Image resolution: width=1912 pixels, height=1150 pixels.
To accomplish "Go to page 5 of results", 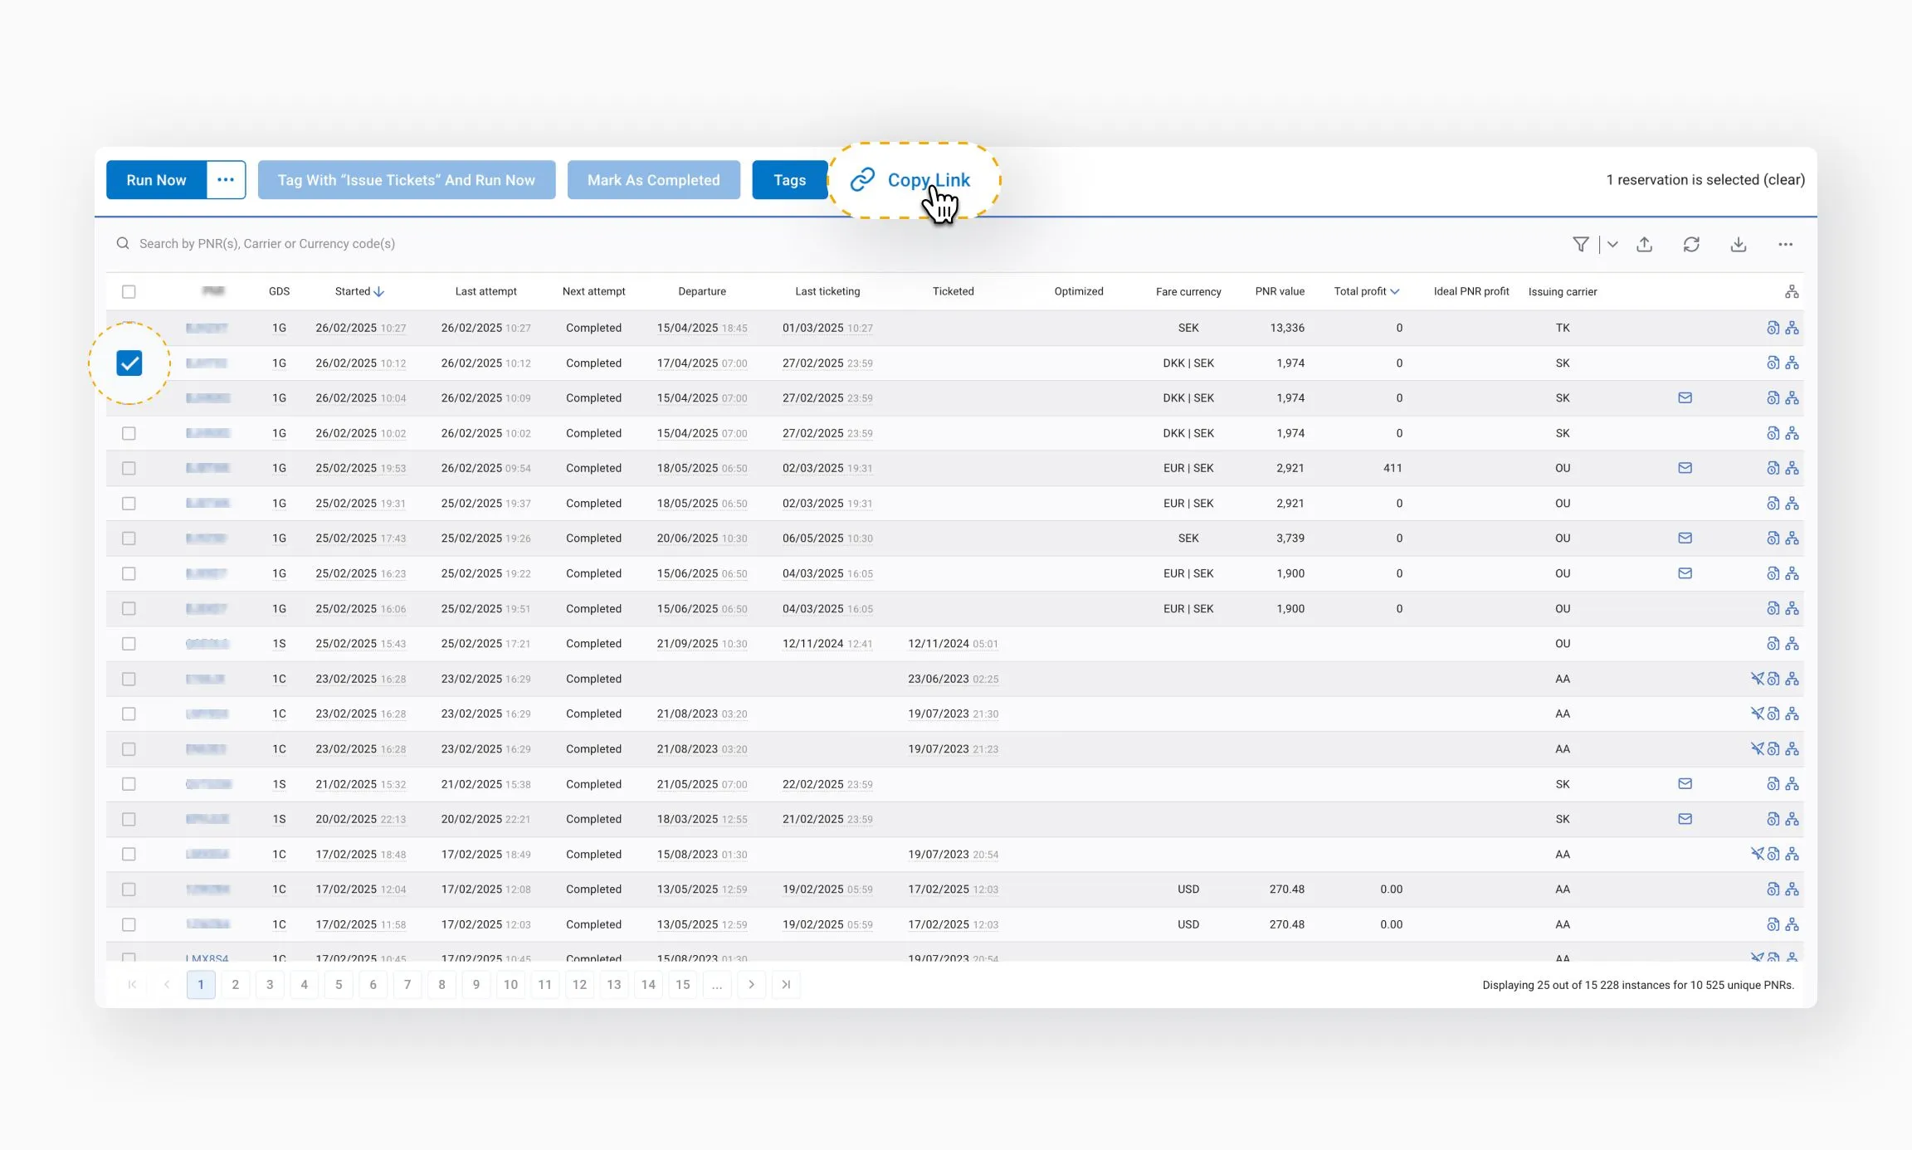I will 339,984.
